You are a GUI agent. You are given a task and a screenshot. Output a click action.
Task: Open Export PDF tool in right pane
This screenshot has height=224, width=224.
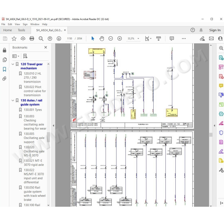coord(221,58)
